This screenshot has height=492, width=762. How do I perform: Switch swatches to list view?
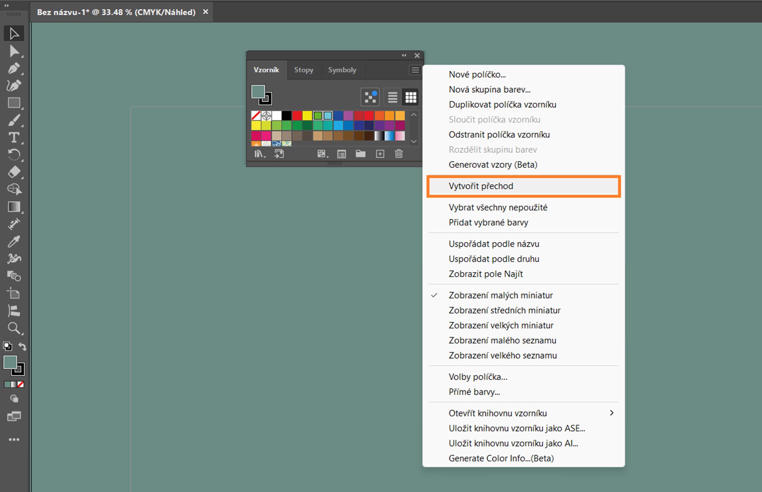click(x=393, y=97)
